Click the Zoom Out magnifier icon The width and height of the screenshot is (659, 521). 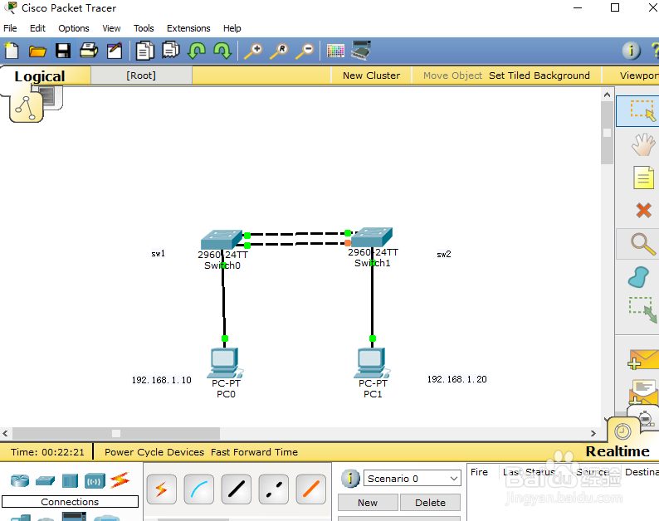(x=305, y=51)
